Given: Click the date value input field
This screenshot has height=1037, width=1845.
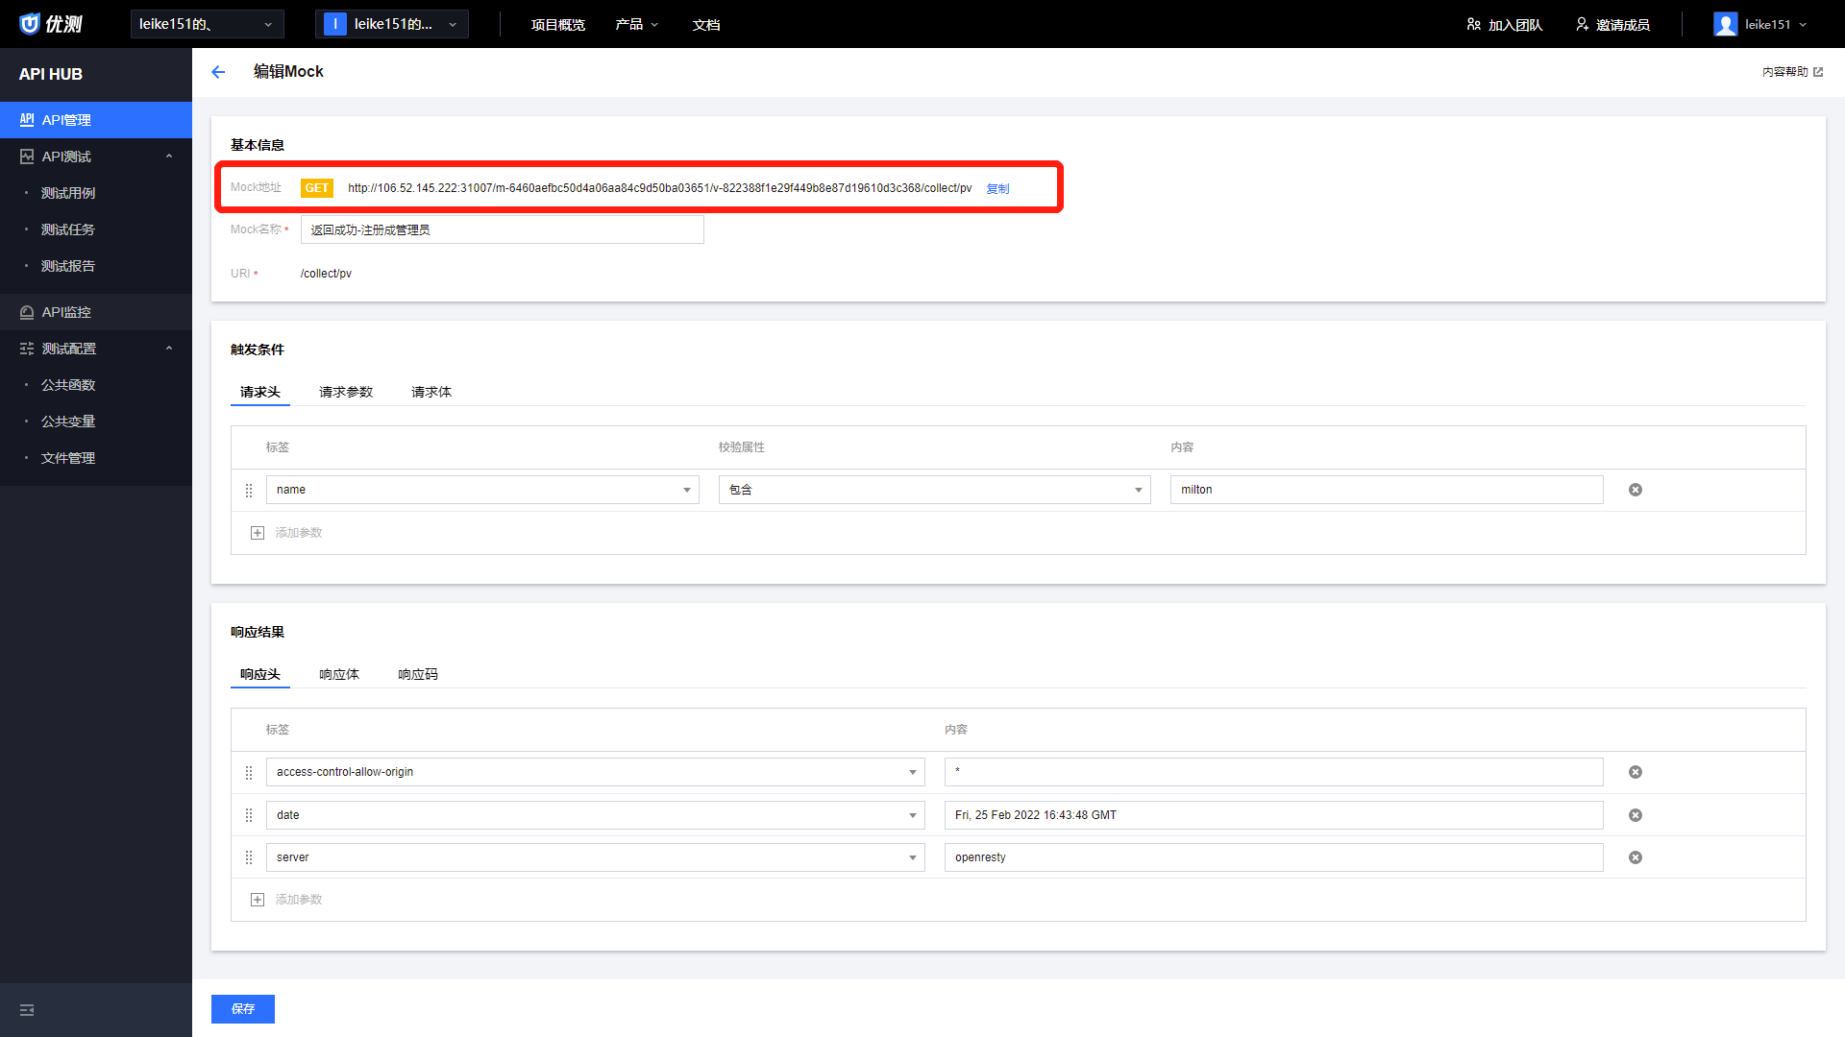Looking at the screenshot, I should (x=1274, y=815).
